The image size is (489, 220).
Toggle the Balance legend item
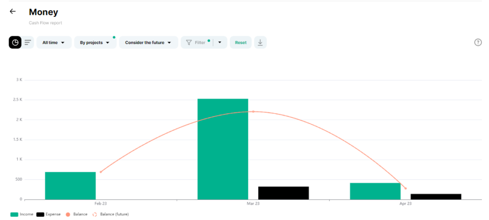(x=77, y=214)
